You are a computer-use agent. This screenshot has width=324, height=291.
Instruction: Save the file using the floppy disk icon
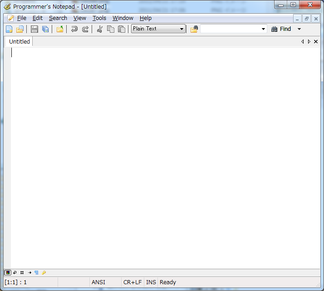click(x=34, y=29)
